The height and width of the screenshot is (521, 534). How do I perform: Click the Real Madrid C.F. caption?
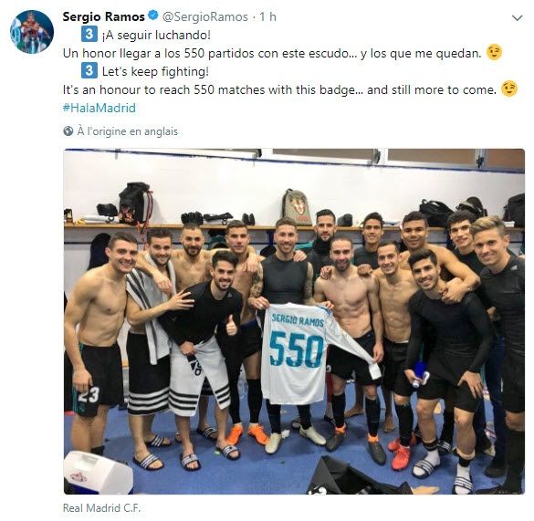pyautogui.click(x=101, y=507)
